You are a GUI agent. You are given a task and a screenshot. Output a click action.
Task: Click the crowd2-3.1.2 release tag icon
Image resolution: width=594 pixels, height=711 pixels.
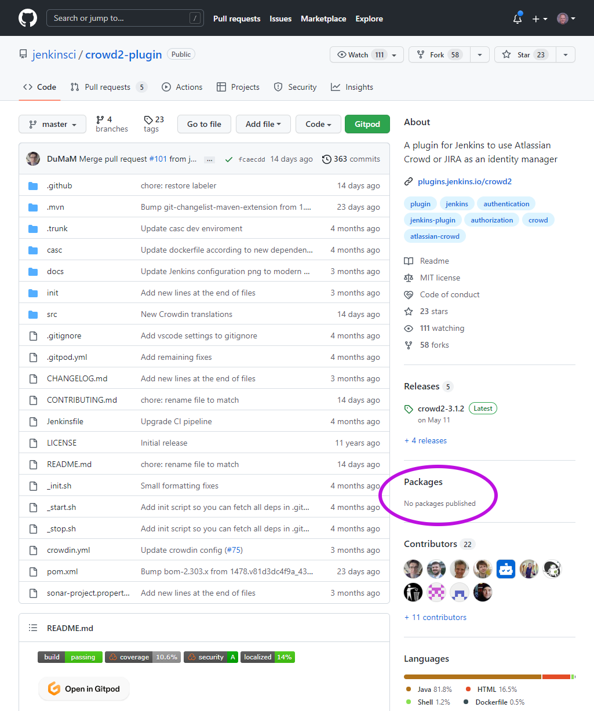tap(409, 408)
